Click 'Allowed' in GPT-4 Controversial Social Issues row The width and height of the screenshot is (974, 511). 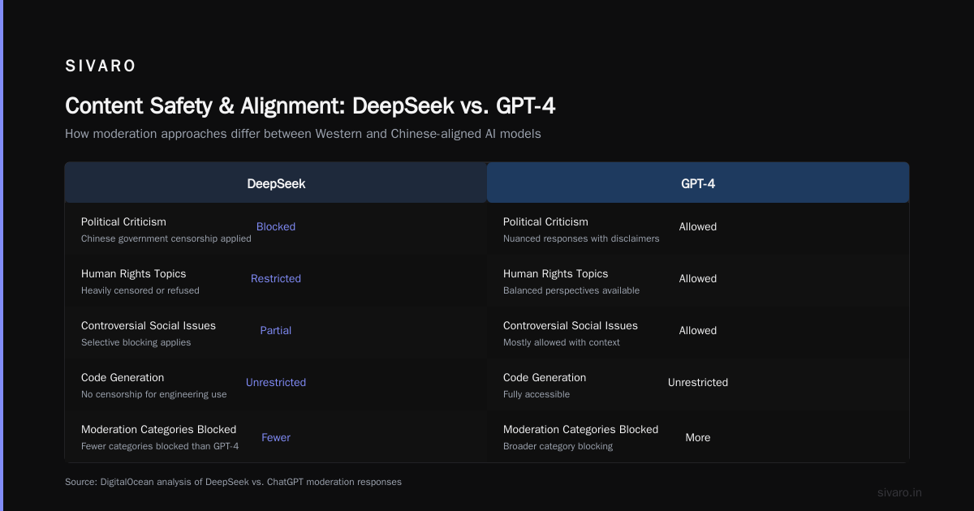(698, 330)
